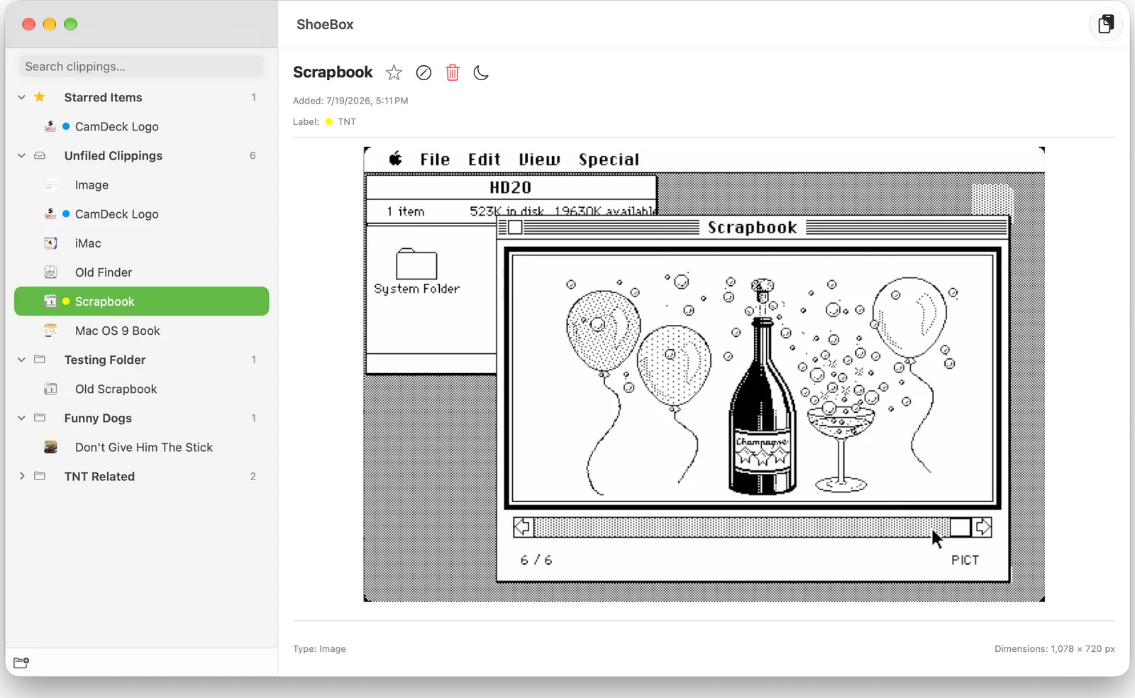Click the new folder icon at sidebar bottom
Screen dimensions: 1135x698
tap(21, 663)
